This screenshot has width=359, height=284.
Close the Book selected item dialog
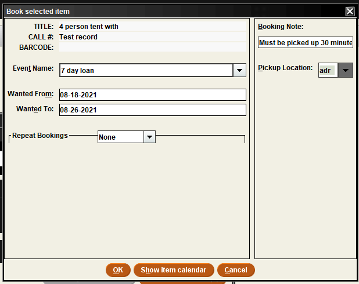coord(350,11)
